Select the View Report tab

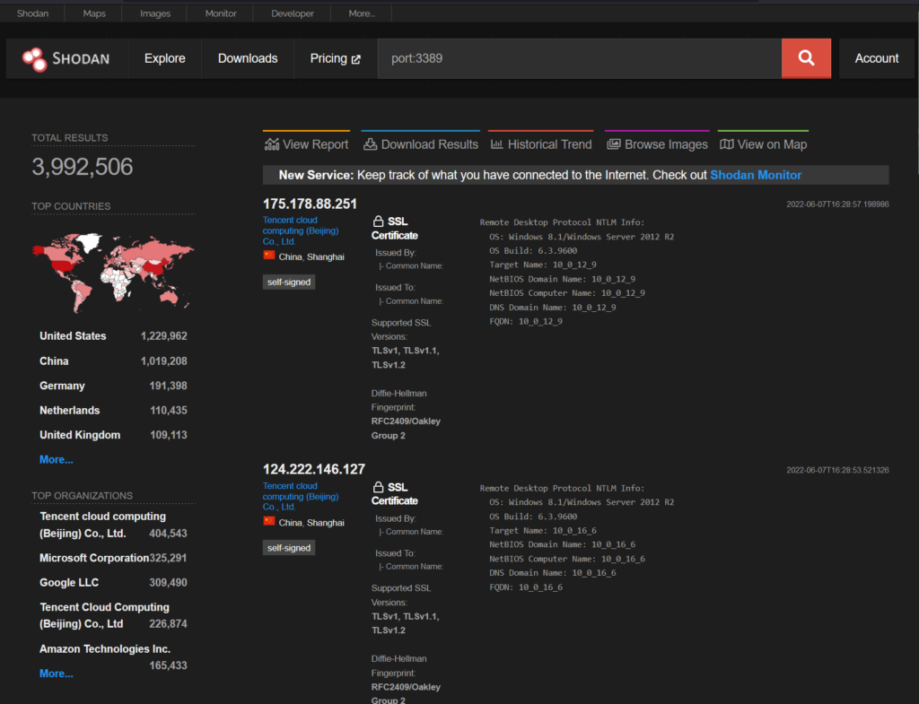click(307, 143)
